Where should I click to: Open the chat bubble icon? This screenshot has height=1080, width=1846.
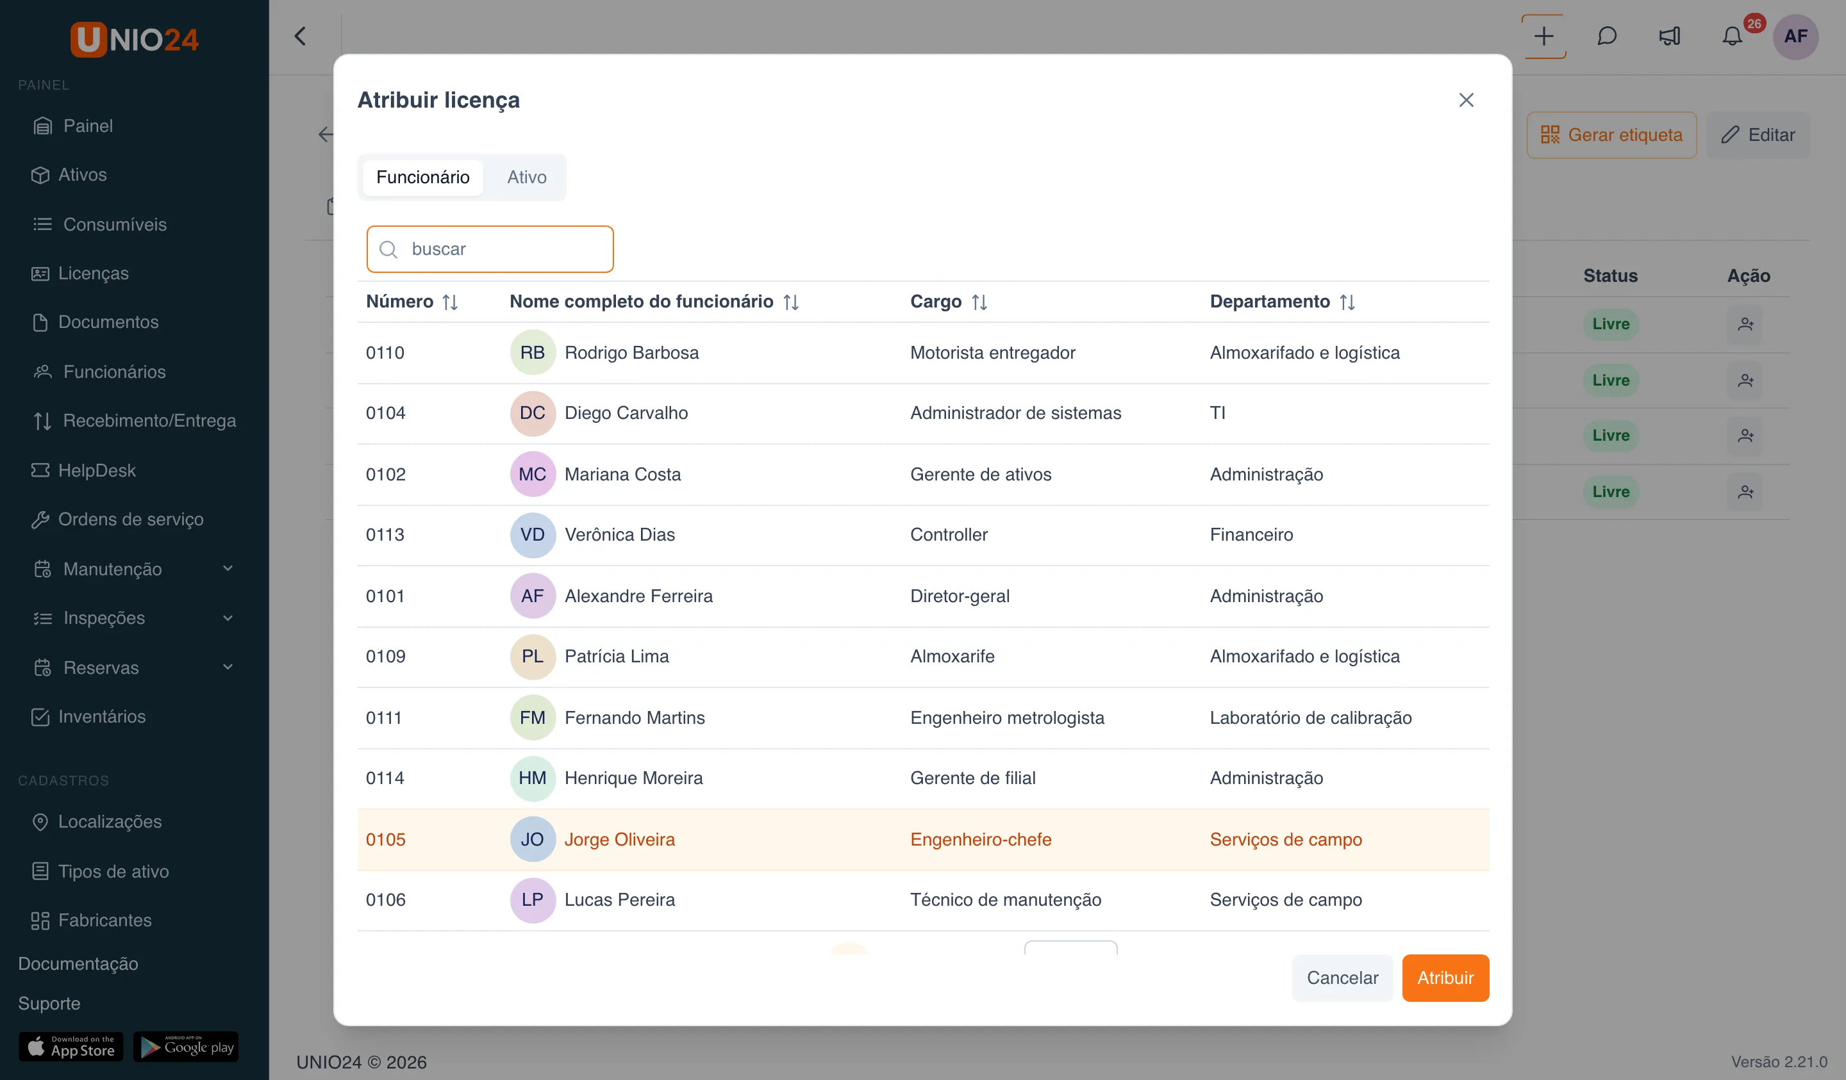(x=1606, y=36)
